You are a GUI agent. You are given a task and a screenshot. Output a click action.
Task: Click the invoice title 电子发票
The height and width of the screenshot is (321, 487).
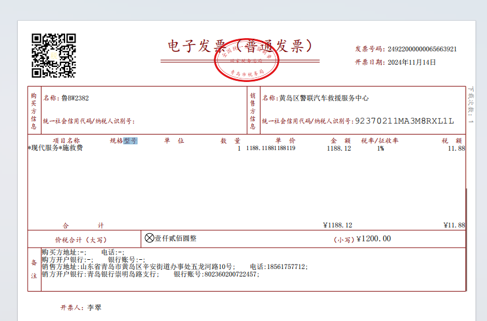(x=199, y=47)
